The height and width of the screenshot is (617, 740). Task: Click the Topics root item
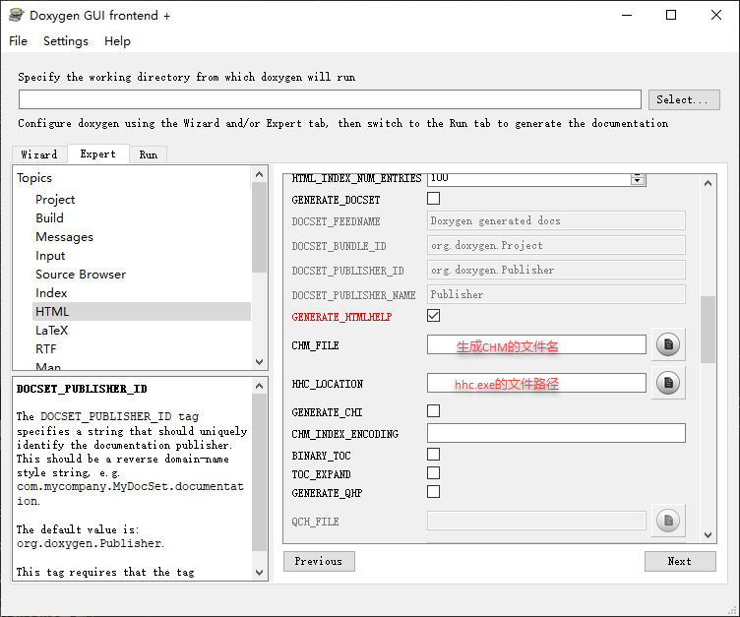click(x=34, y=178)
